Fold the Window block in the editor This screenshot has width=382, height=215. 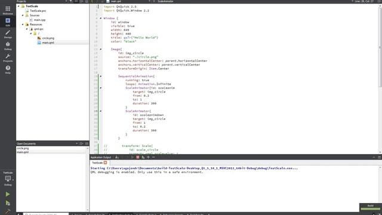coord(101,19)
